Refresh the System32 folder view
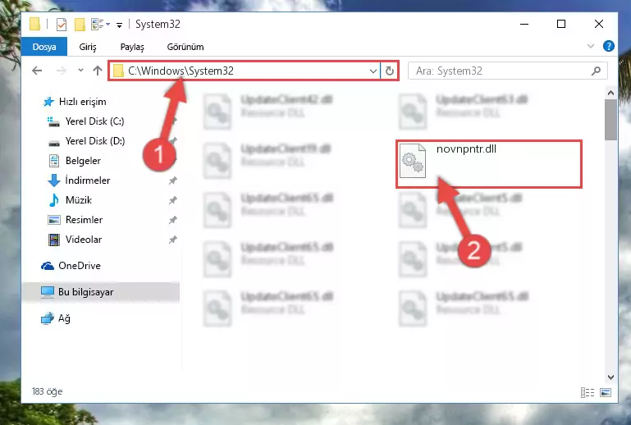The width and height of the screenshot is (631, 425). click(x=389, y=71)
